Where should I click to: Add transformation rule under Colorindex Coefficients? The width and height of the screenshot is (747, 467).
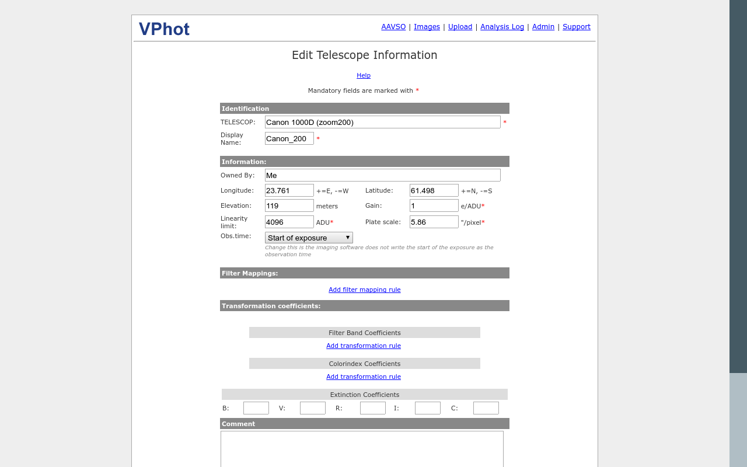pyautogui.click(x=364, y=377)
